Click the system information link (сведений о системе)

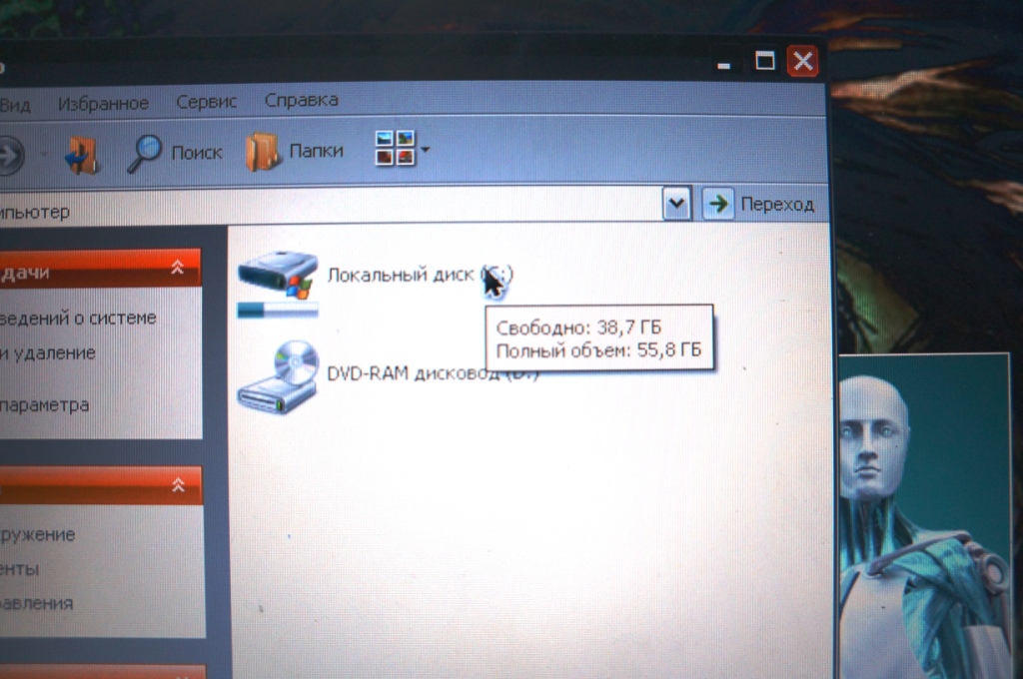(x=78, y=319)
